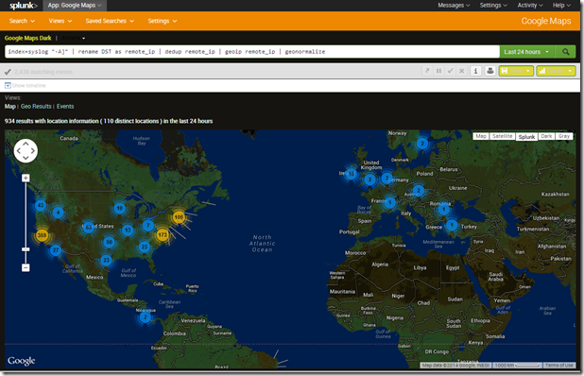Screen dimensions: 584x376
Task: Click the blue 7 cluster marker
Action: [148, 225]
